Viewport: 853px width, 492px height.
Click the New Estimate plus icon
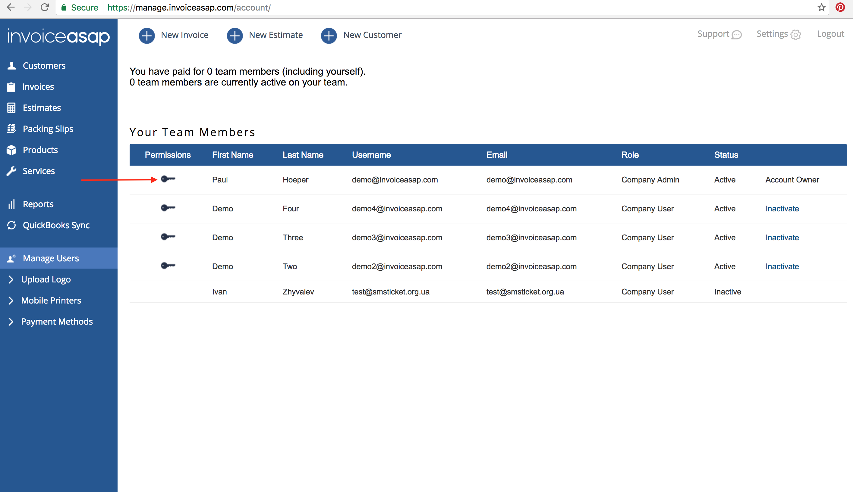tap(234, 35)
